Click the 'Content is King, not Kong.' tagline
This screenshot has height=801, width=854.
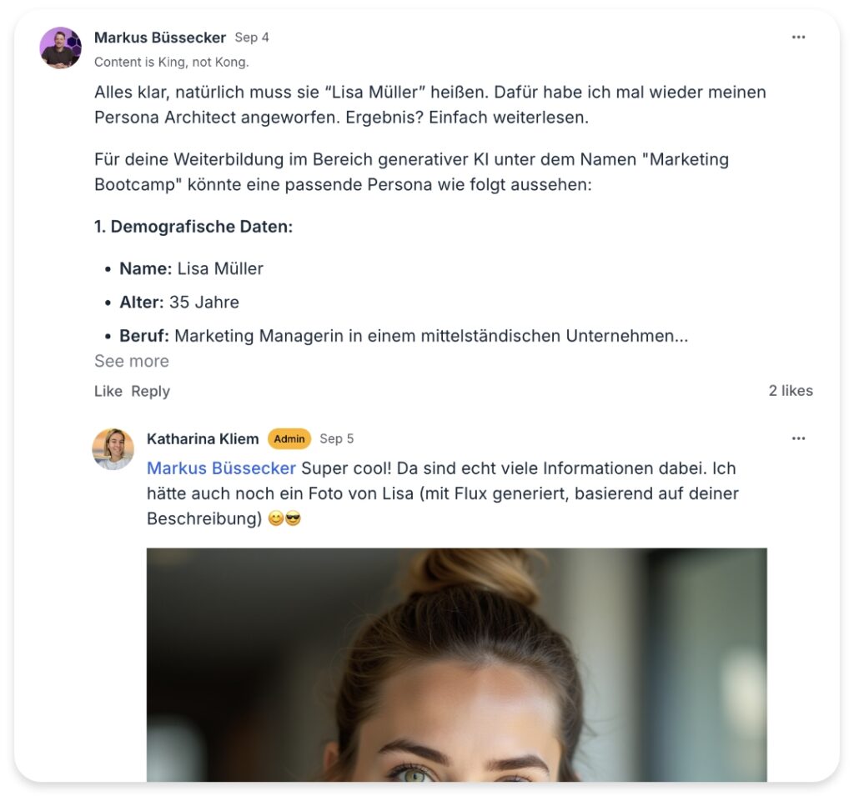172,62
